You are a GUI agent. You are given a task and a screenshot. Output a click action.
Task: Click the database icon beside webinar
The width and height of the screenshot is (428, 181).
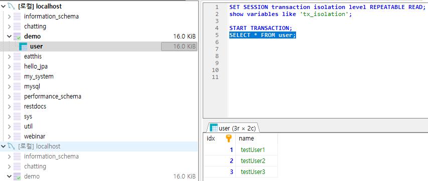click(17, 136)
